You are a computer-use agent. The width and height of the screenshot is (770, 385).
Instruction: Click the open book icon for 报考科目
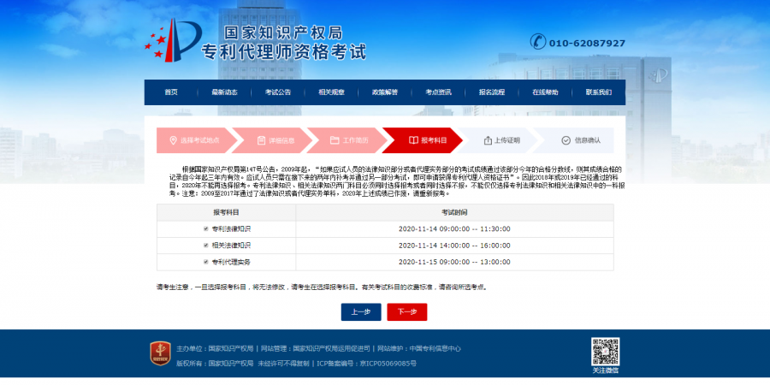[x=413, y=140]
